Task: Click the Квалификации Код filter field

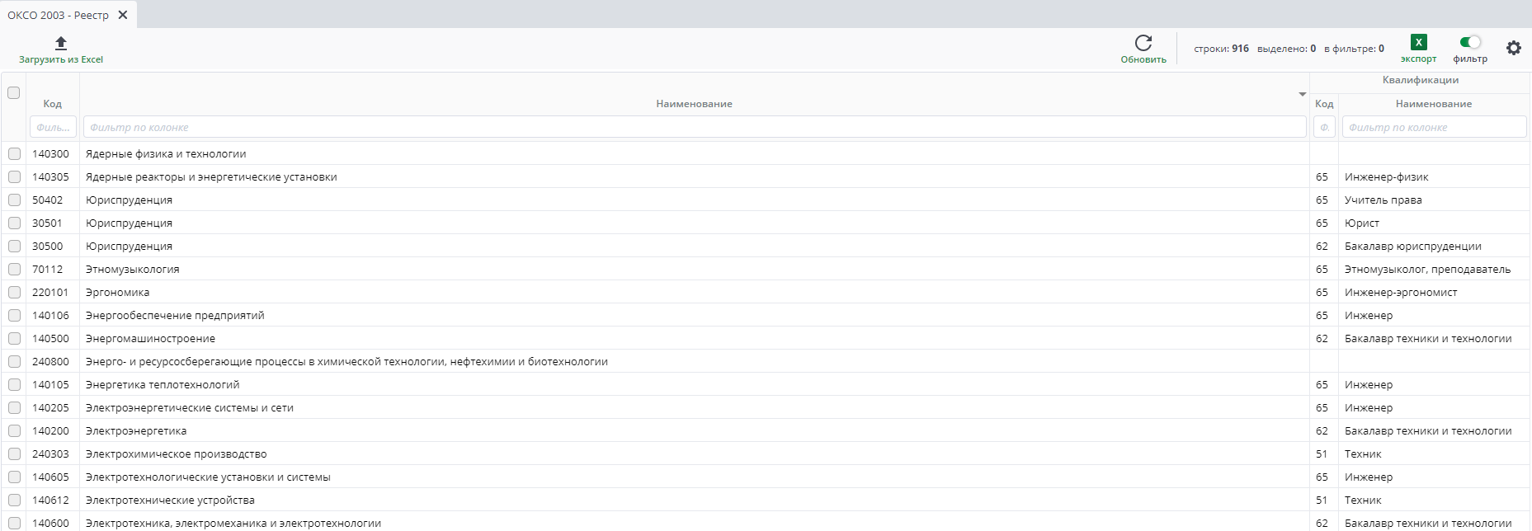Action: click(x=1324, y=127)
